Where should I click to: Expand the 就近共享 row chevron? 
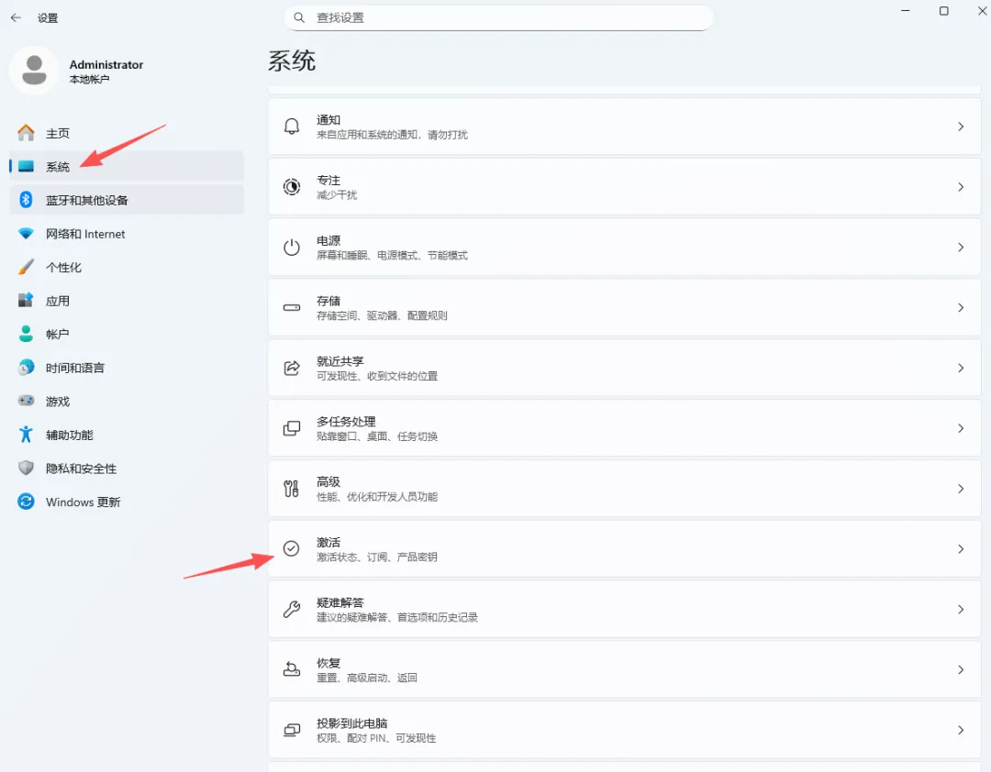click(x=961, y=368)
